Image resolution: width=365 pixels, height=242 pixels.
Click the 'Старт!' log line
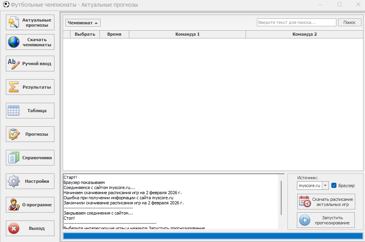(70, 177)
